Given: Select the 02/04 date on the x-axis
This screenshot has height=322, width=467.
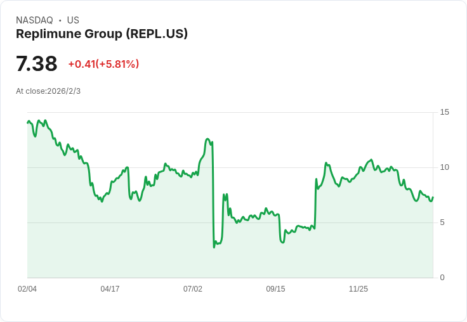Looking at the screenshot, I should [x=27, y=289].
